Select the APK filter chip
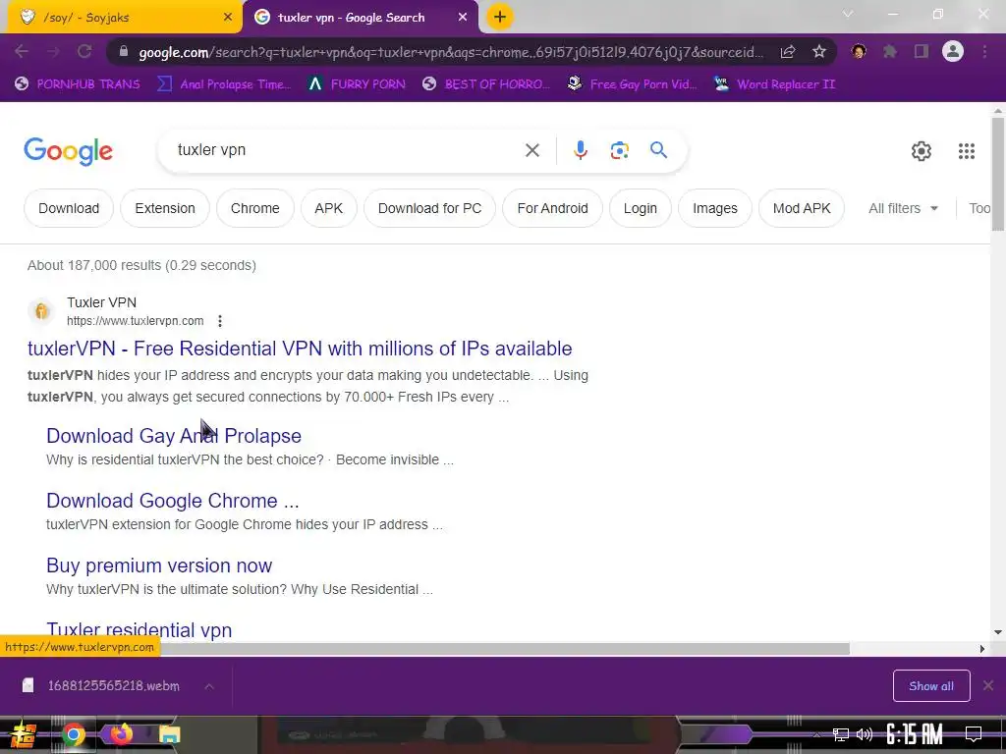The height and width of the screenshot is (754, 1006). pyautogui.click(x=328, y=208)
